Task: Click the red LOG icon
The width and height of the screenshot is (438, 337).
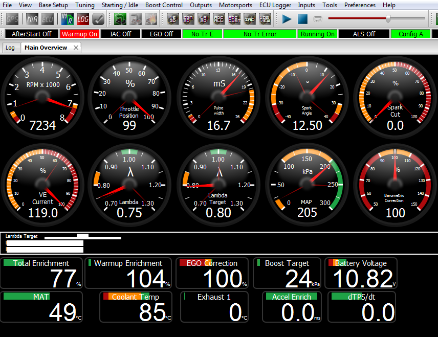Action: 83,19
